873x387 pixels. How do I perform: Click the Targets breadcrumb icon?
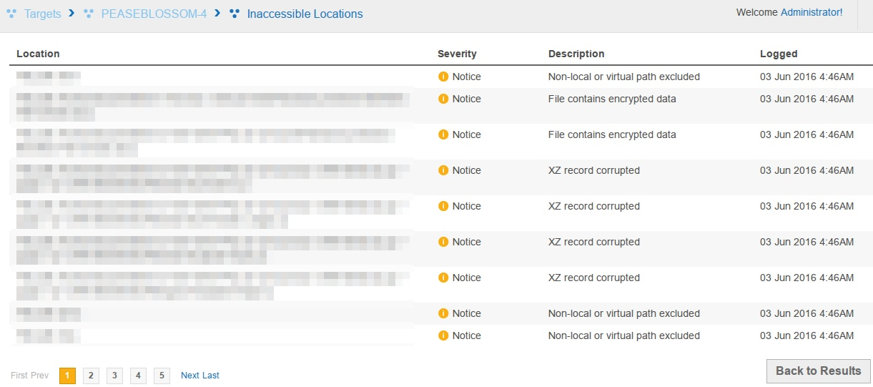[11, 14]
